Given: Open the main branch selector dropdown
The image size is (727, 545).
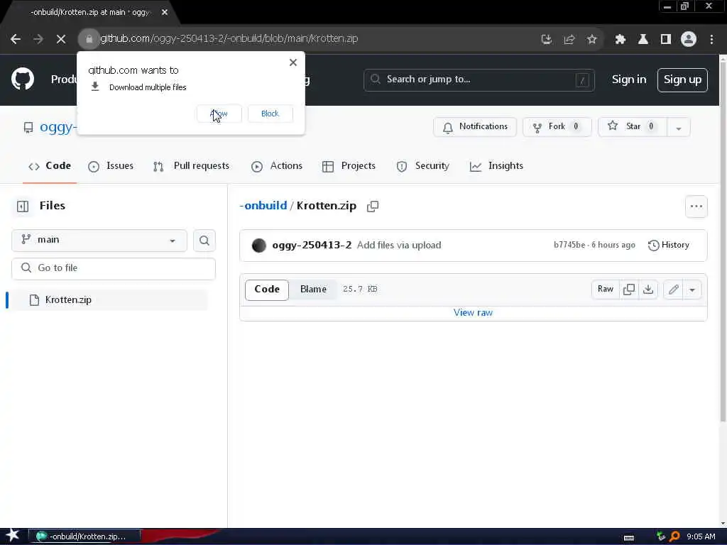Looking at the screenshot, I should 99,240.
